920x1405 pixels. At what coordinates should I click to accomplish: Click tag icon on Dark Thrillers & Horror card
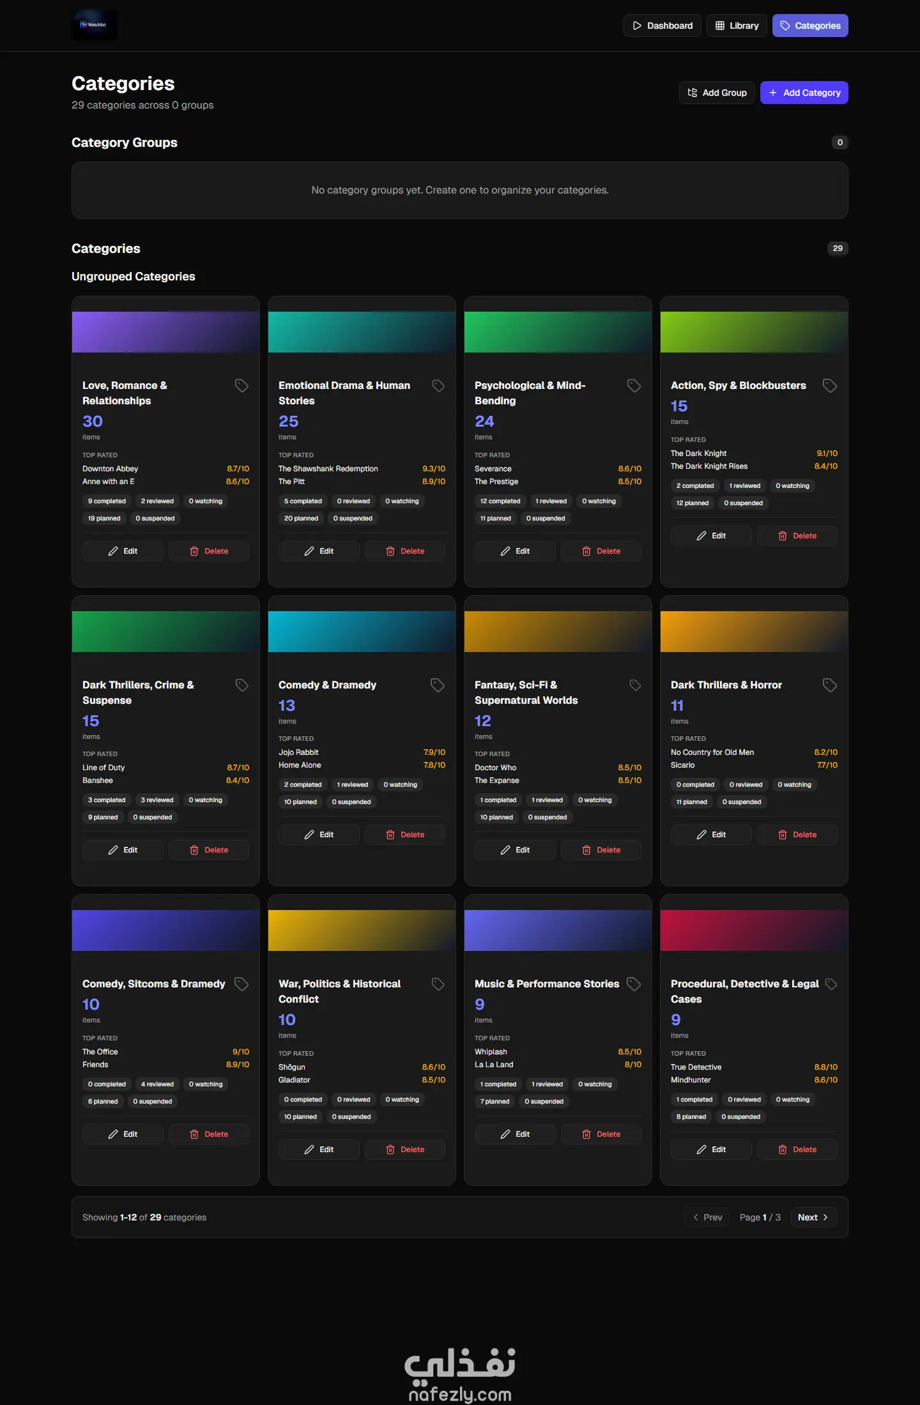click(x=829, y=685)
